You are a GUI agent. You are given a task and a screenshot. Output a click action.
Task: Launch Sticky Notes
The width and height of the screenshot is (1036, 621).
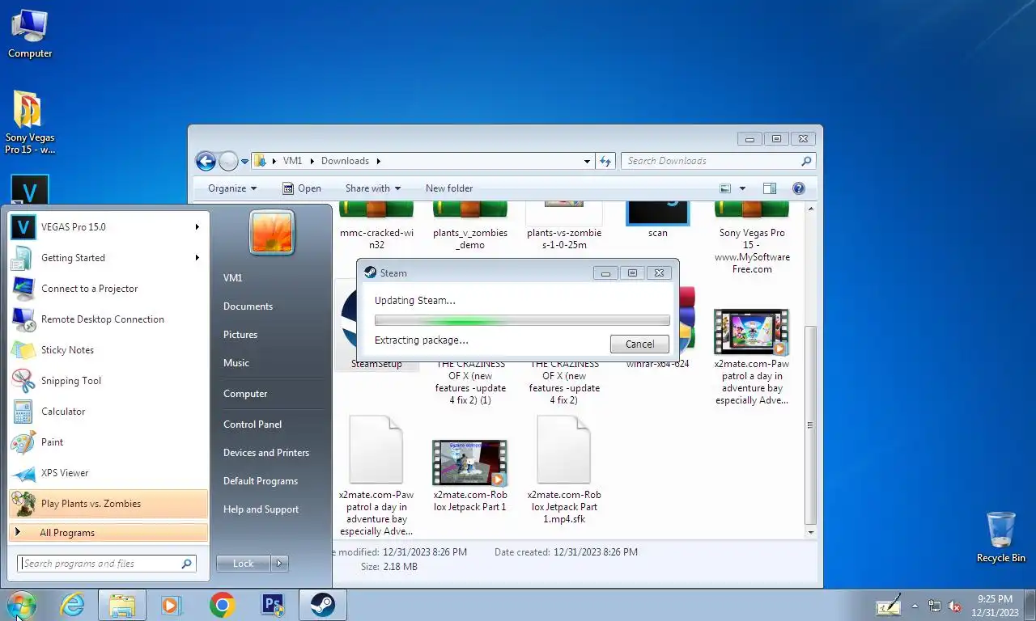pyautogui.click(x=108, y=350)
